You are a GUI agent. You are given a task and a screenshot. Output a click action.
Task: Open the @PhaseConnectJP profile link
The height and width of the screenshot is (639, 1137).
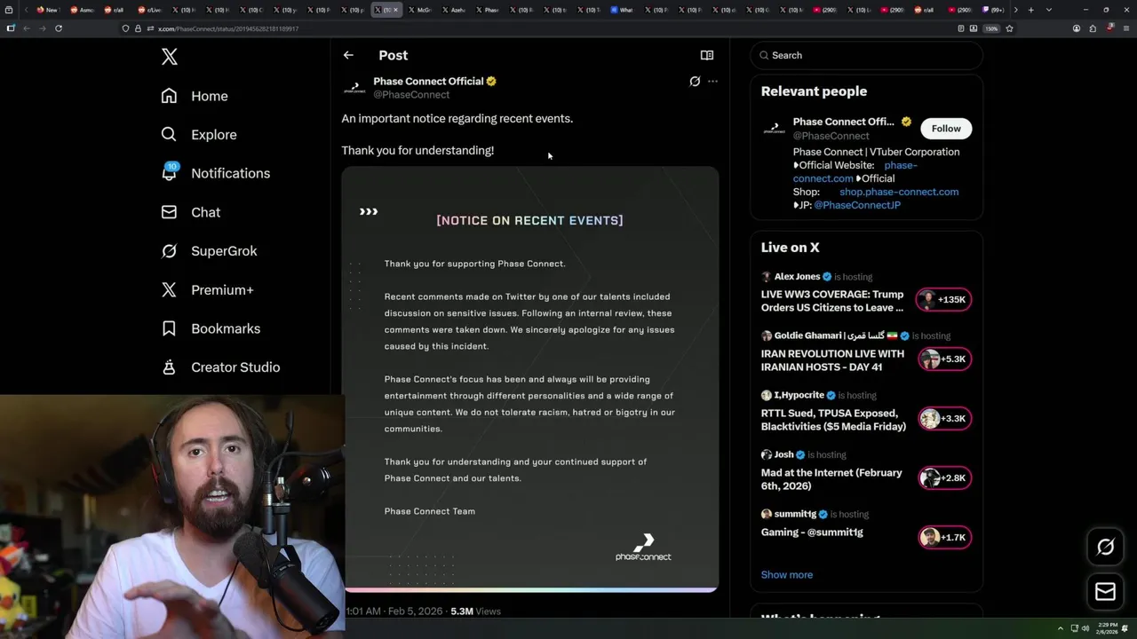(x=857, y=205)
